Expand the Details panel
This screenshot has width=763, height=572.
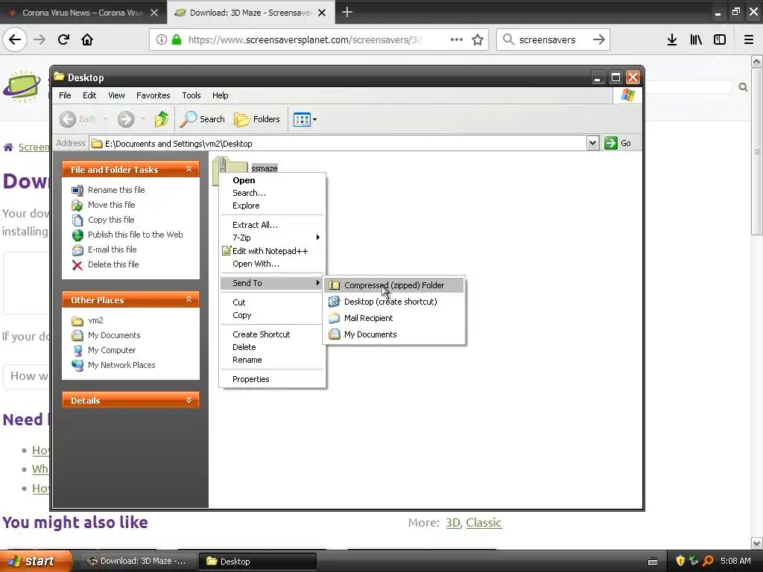pos(189,400)
